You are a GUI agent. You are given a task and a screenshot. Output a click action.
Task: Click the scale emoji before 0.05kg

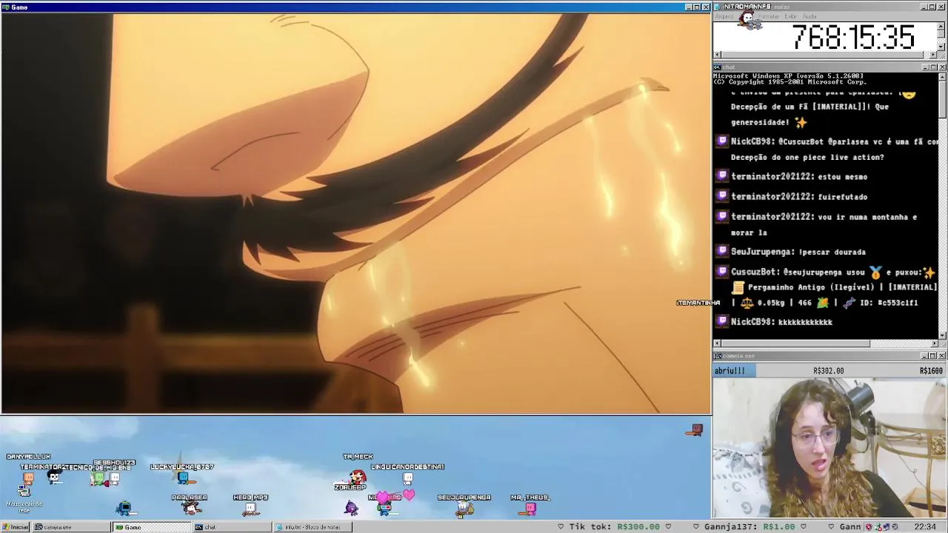[x=747, y=302]
